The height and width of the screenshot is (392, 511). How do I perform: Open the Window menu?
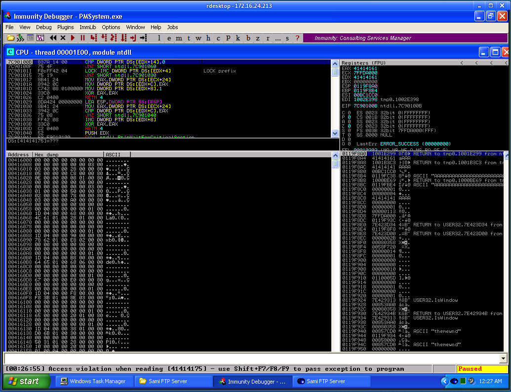[136, 27]
